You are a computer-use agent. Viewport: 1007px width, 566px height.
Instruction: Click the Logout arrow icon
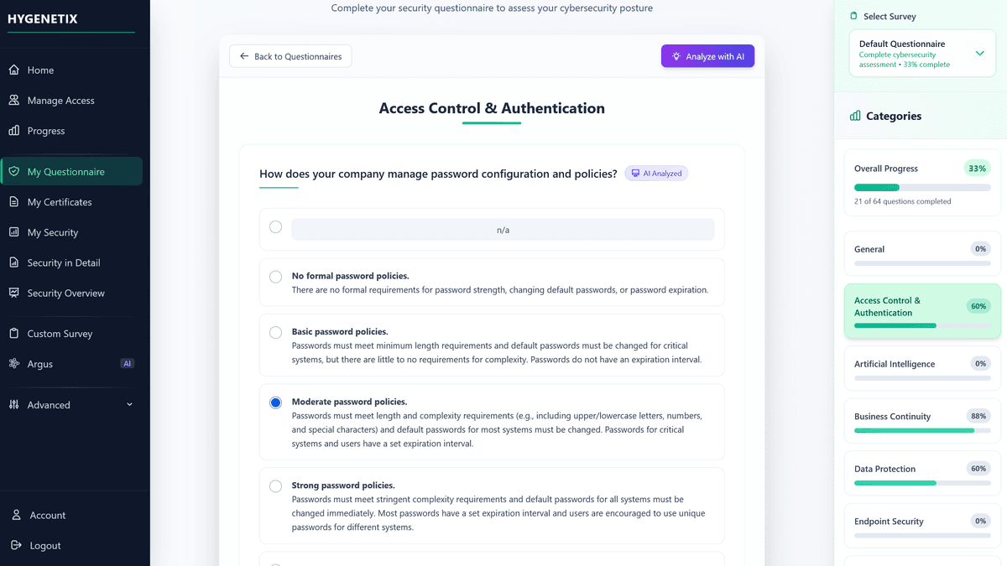coord(16,545)
